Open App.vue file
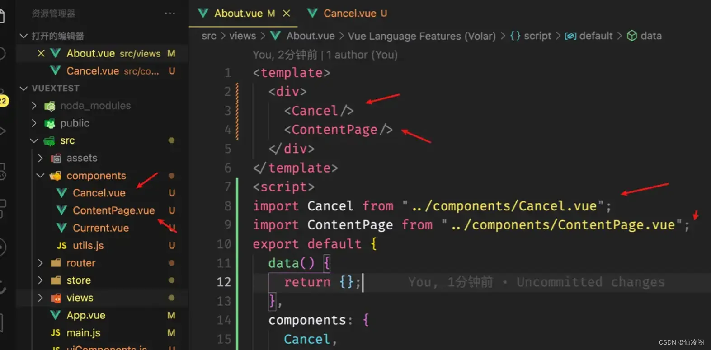The image size is (711, 350). point(86,315)
